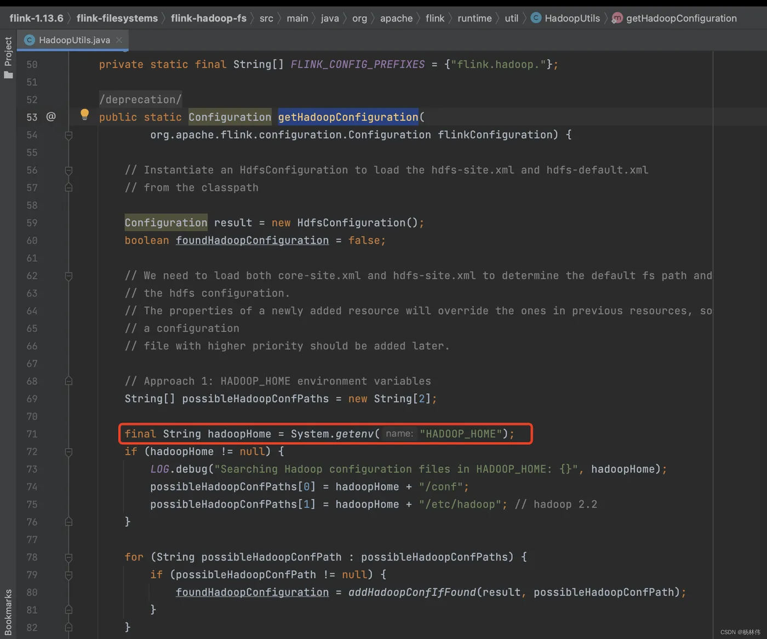Click the fold marker at line 68
This screenshot has height=639, width=767.
(x=68, y=381)
